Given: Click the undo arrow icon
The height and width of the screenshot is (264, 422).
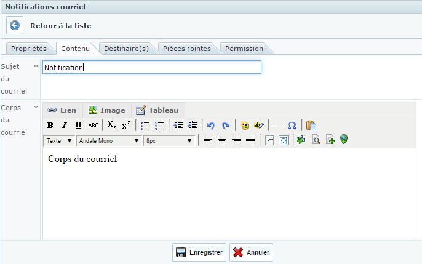Looking at the screenshot, I should coord(211,126).
